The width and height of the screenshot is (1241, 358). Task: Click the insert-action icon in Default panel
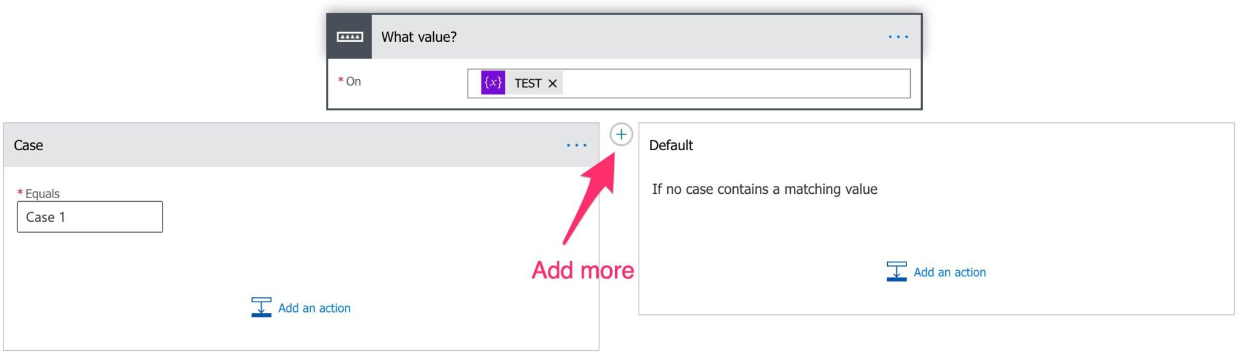click(897, 271)
